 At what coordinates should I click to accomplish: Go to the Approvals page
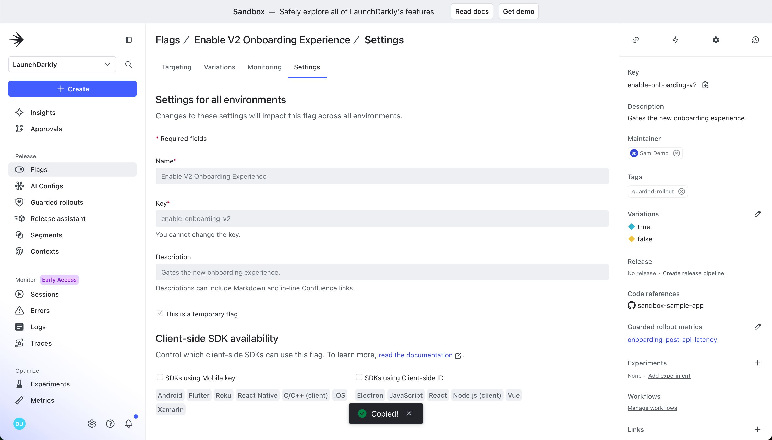click(73, 129)
